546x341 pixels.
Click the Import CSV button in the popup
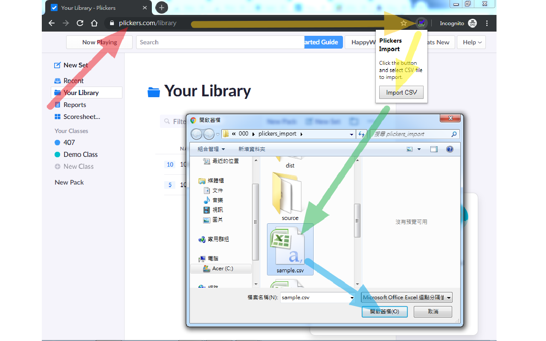tap(401, 92)
